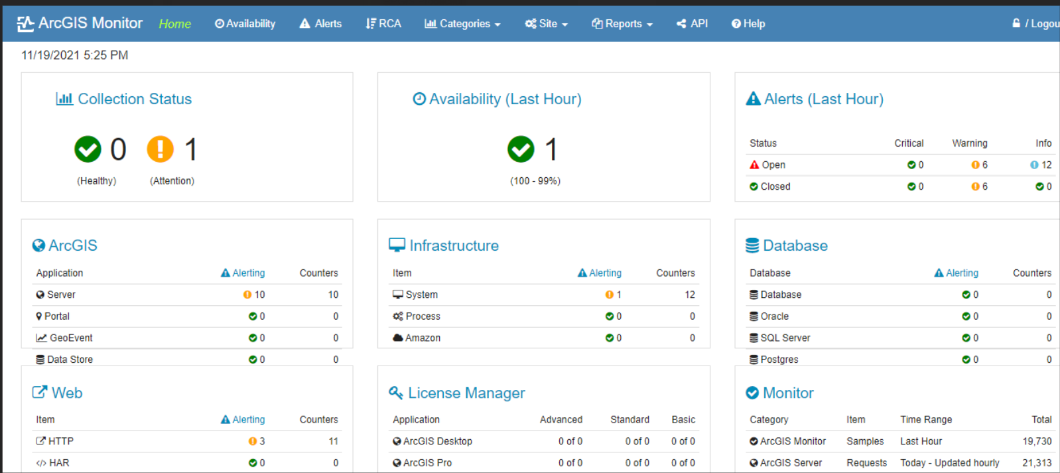Click the orange Attention exclamation icon

point(160,149)
